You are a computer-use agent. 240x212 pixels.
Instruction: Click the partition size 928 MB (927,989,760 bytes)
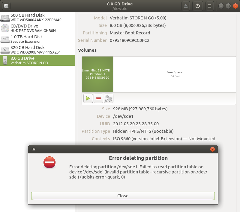(140, 109)
